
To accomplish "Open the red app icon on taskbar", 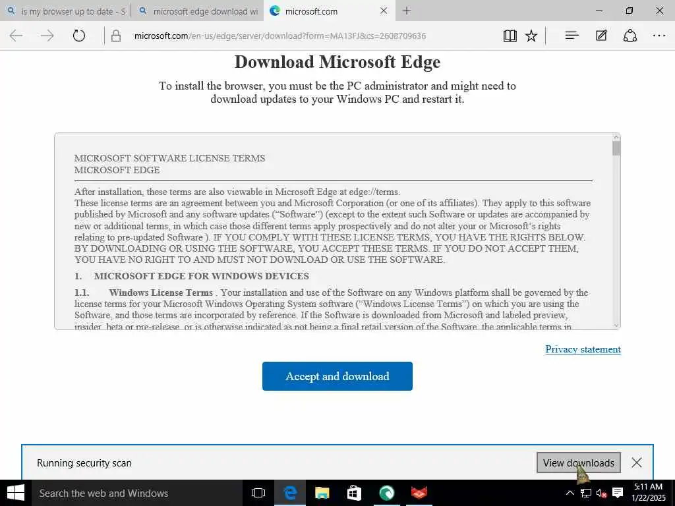I will (419, 493).
